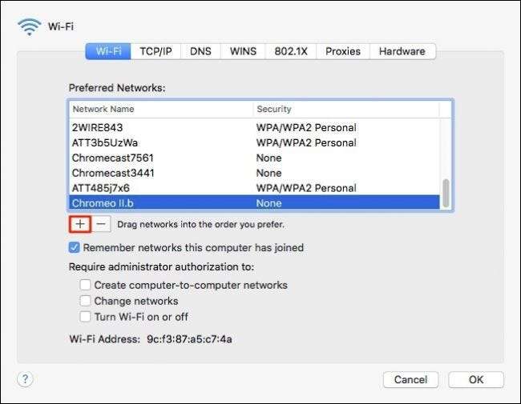Enable Turn Wi-Fi on or off checkbox
This screenshot has height=404, width=521.
click(x=85, y=317)
